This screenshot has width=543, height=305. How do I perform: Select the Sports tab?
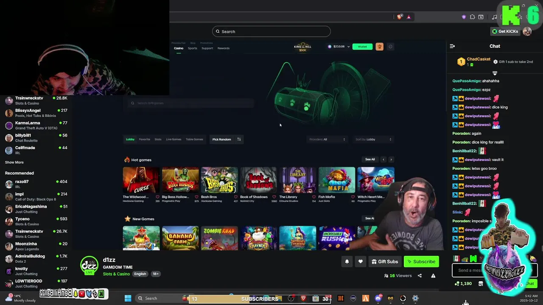193,48
